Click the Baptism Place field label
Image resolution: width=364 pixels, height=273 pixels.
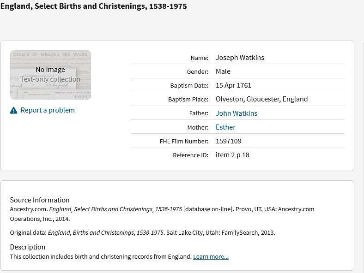(188, 100)
